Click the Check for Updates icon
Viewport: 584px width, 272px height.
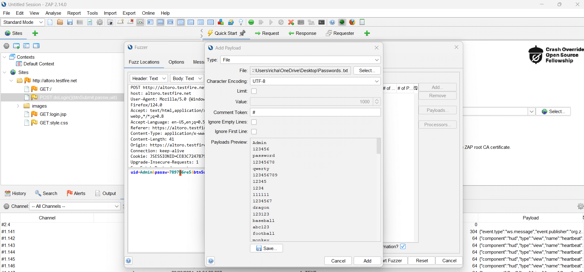pyautogui.click(x=231, y=22)
